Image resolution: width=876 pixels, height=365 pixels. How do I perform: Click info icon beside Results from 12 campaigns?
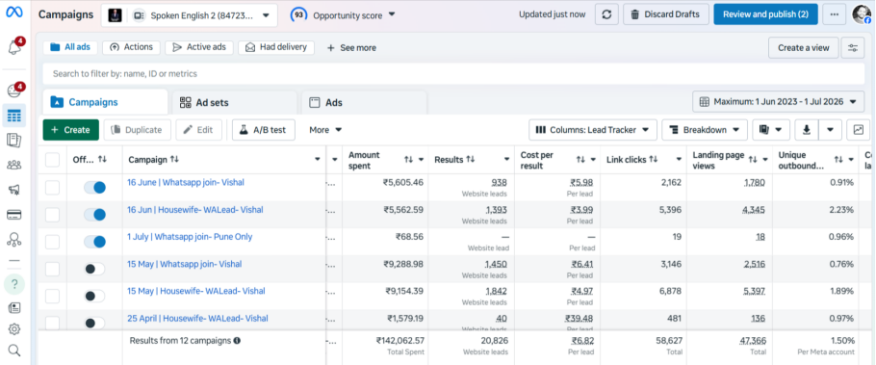(x=237, y=340)
